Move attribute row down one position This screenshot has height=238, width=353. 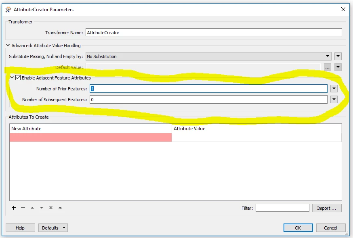tap(42, 208)
